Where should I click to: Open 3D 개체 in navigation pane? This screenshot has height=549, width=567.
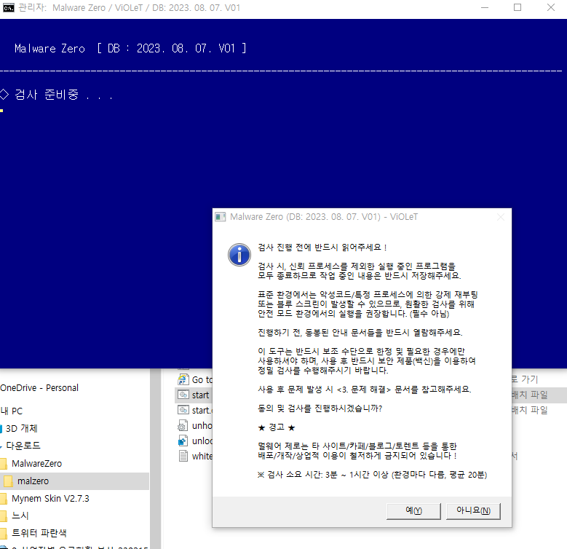coord(21,428)
